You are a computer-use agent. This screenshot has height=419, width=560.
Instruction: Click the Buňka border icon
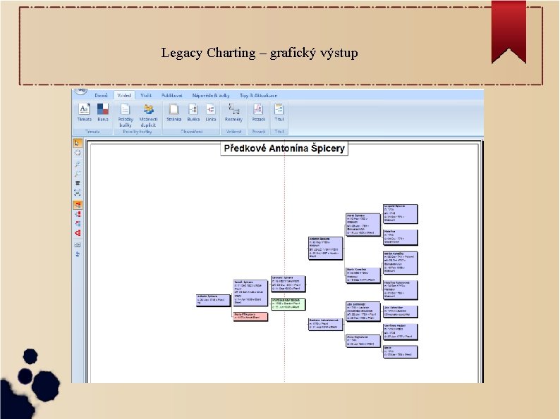[x=193, y=113]
